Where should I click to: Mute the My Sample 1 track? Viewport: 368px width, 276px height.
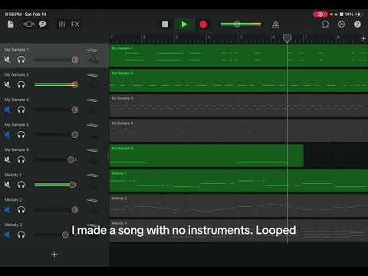tap(8, 60)
